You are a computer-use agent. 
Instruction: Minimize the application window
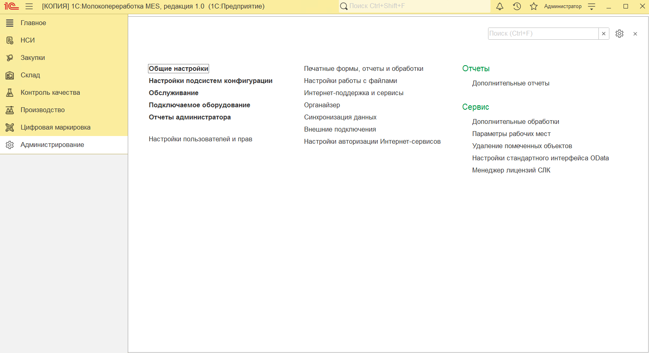(x=609, y=6)
